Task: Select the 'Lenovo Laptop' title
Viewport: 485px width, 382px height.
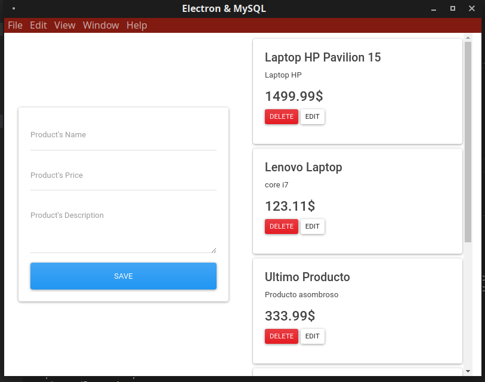Action: (x=304, y=167)
